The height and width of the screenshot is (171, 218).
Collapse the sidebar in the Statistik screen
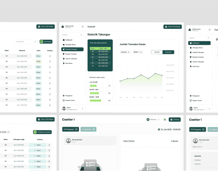(x=83, y=27)
